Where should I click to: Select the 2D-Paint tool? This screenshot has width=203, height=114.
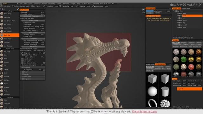point(10,80)
